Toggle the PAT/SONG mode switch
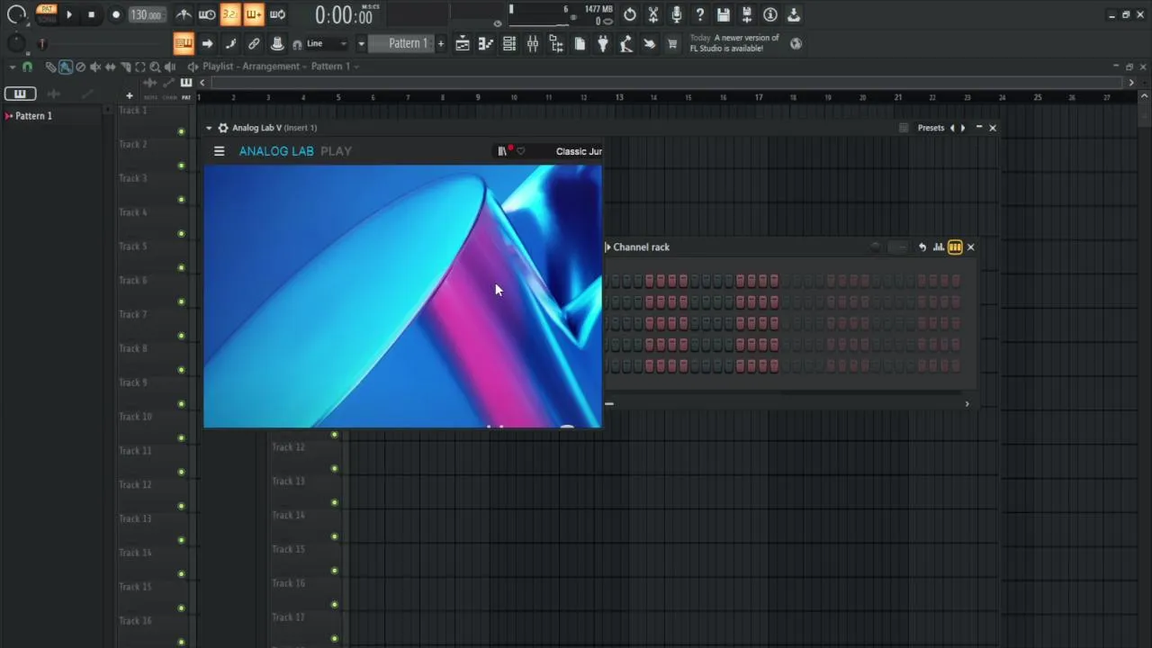The height and width of the screenshot is (648, 1152). [x=46, y=14]
